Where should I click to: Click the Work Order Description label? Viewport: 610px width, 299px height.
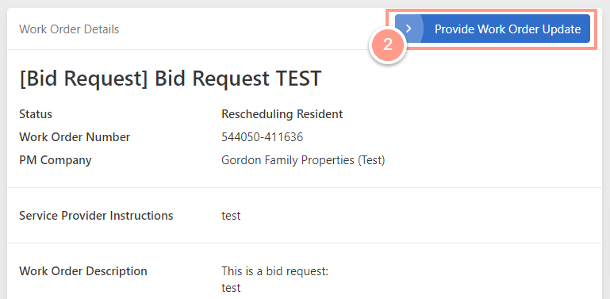point(83,271)
